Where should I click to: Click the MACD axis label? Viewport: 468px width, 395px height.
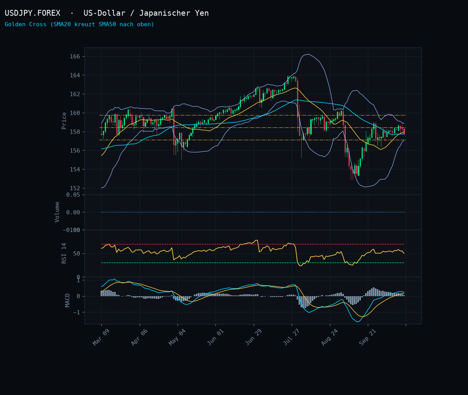click(x=68, y=300)
